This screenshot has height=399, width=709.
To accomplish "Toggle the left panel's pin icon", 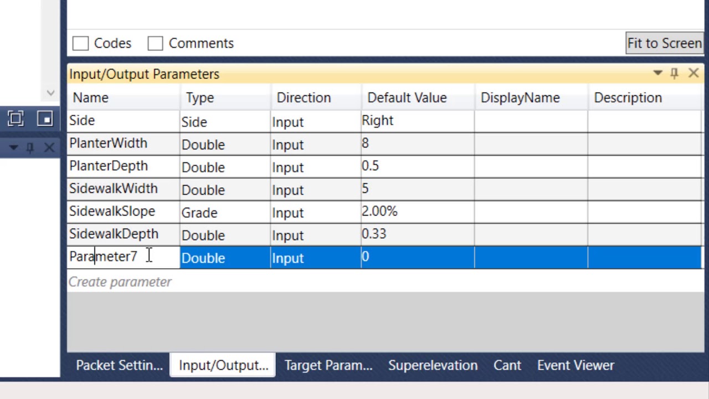I will point(30,147).
